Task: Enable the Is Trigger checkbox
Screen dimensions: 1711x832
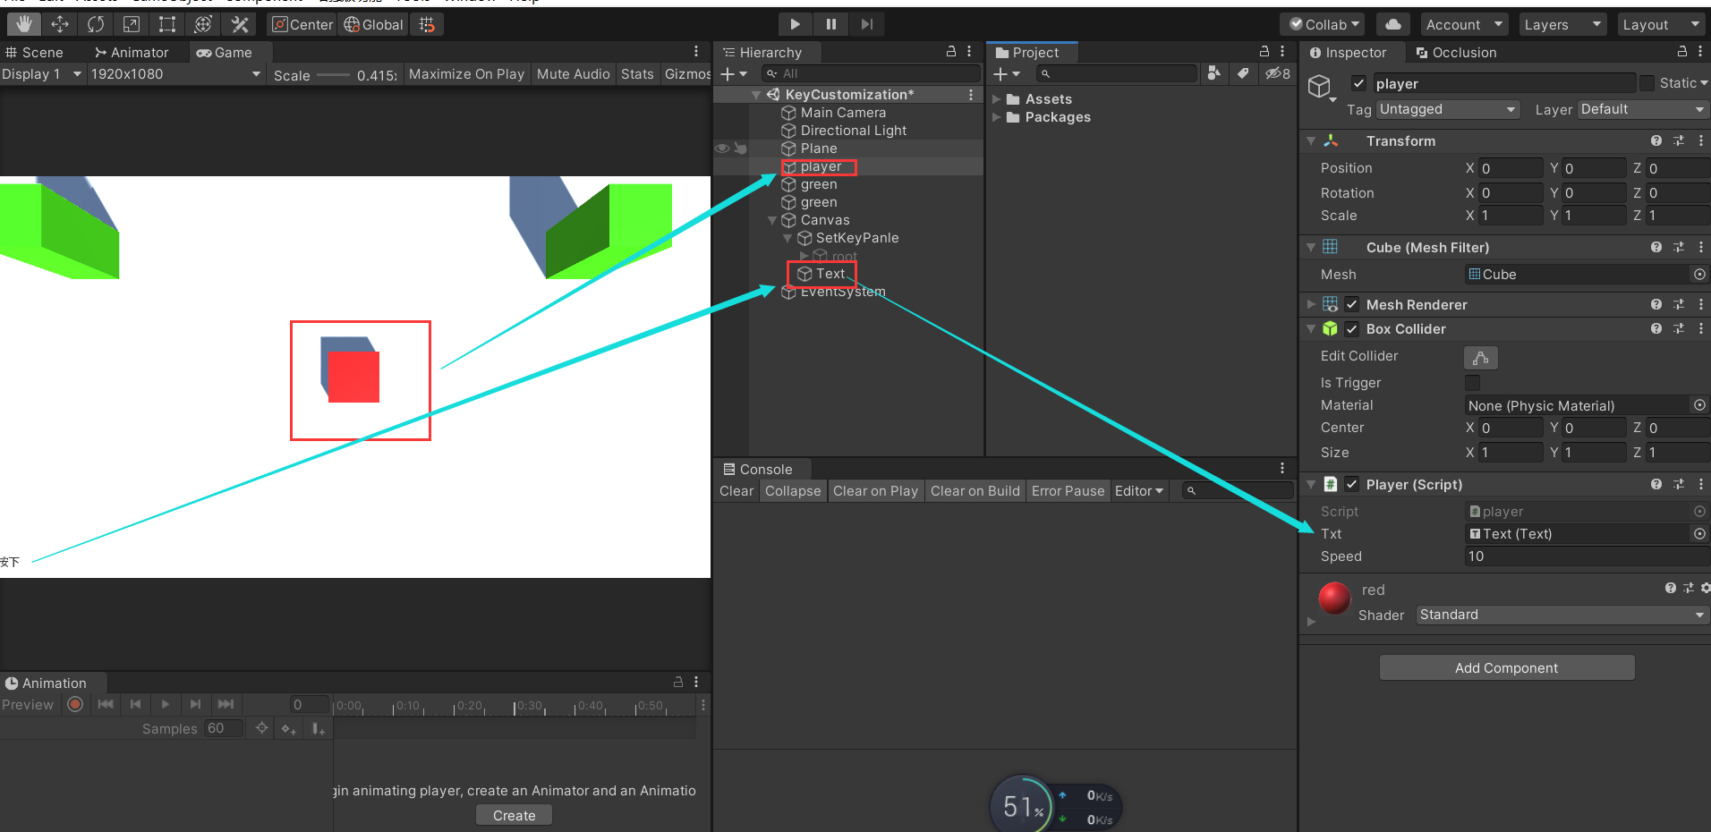Action: (x=1472, y=382)
